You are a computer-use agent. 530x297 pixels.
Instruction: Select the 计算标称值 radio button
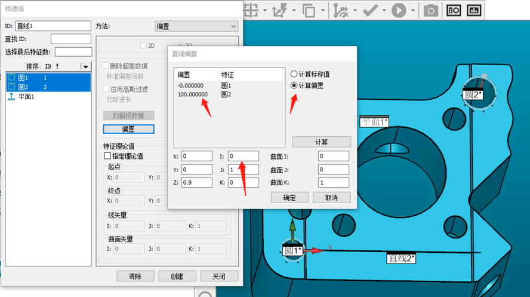pyautogui.click(x=294, y=74)
